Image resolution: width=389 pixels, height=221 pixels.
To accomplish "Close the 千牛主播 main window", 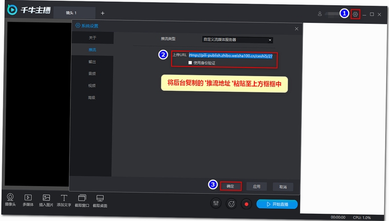I will (x=379, y=15).
